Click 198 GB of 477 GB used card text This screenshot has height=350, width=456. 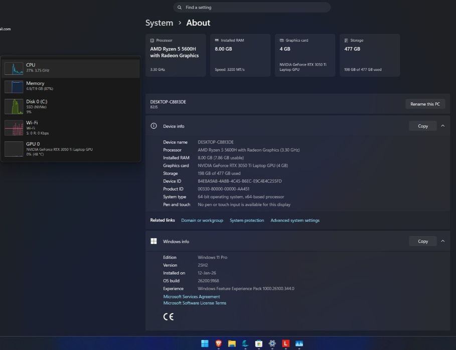(363, 70)
